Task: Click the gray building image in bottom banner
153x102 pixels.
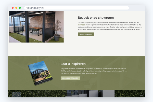Action: 91,94
